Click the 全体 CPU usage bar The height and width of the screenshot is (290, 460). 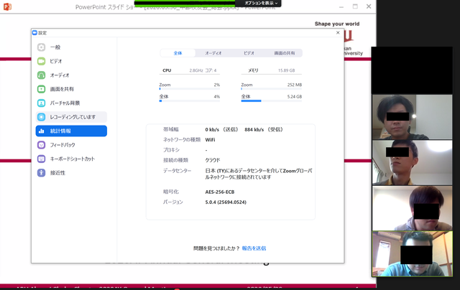[190, 100]
